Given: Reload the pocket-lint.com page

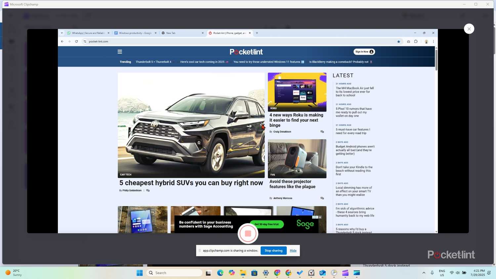Looking at the screenshot, I should pos(76,41).
